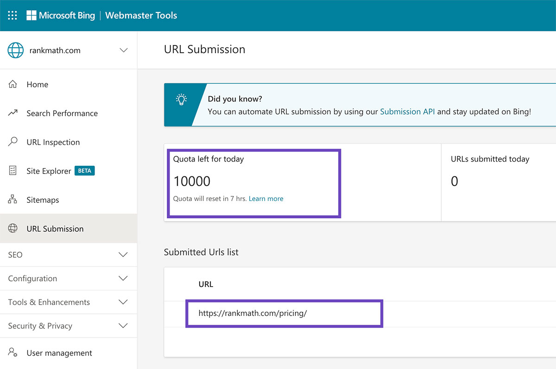Expand the Configuration section
Screen dimensions: 556x369
pos(68,278)
